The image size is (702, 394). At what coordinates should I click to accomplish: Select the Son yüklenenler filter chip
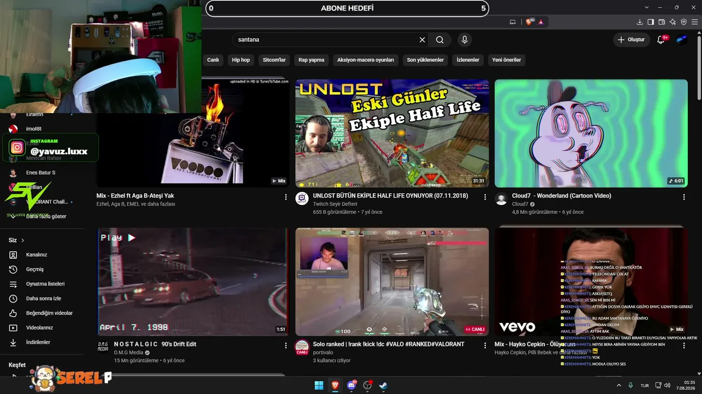[425, 60]
